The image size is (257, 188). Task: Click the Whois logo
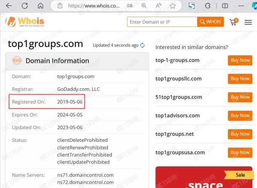point(25,22)
